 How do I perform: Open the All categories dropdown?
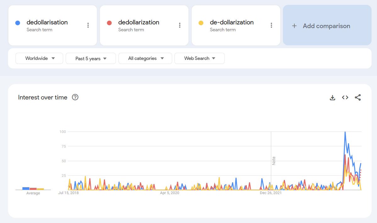click(x=145, y=58)
